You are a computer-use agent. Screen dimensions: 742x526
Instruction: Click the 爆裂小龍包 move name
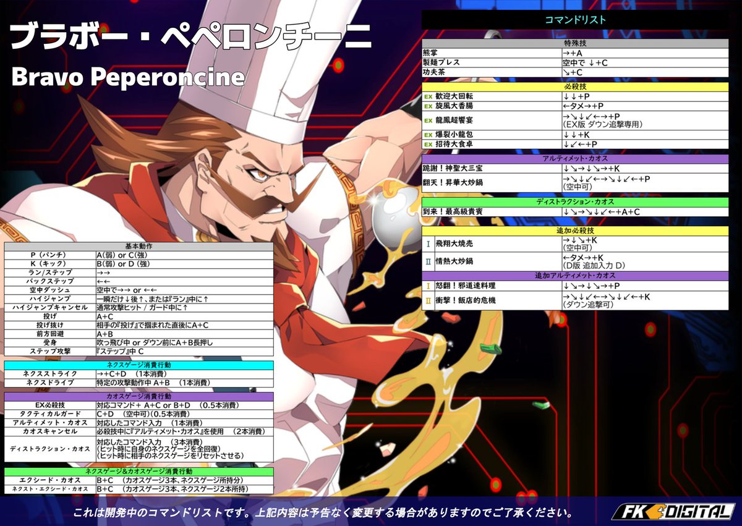point(454,135)
